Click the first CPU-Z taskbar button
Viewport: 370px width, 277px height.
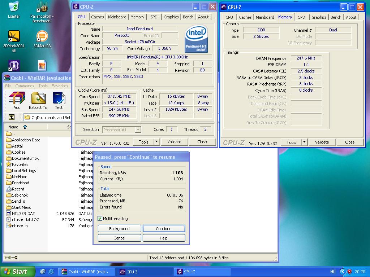coord(145,272)
